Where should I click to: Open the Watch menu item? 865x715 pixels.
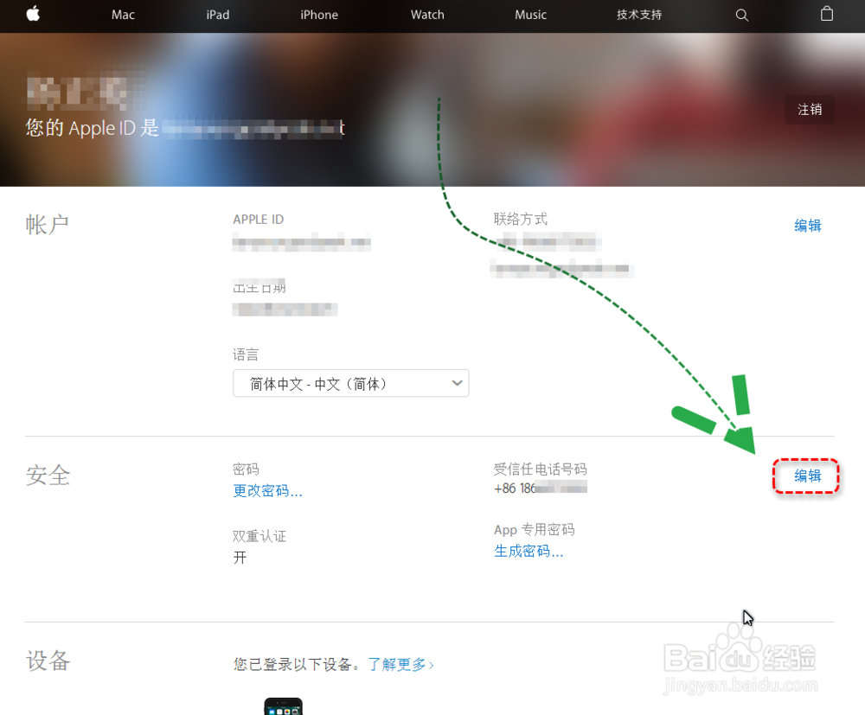427,15
